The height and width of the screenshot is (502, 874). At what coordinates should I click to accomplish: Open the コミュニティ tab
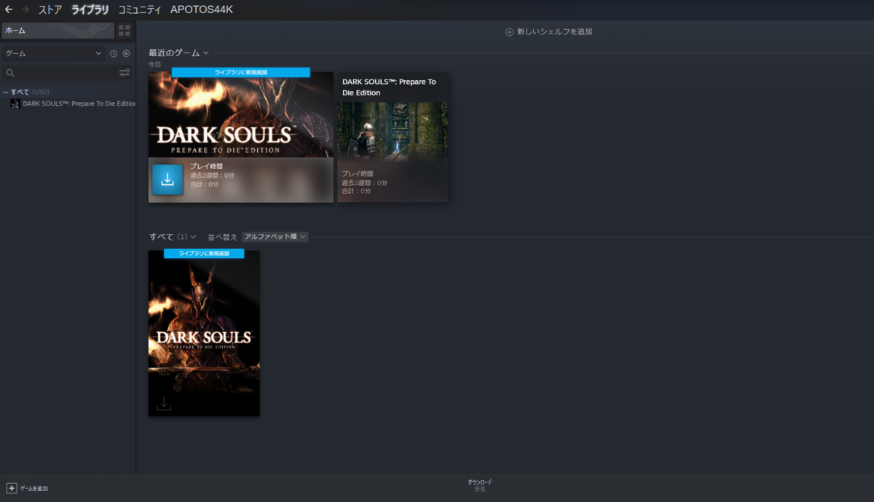pyautogui.click(x=140, y=10)
